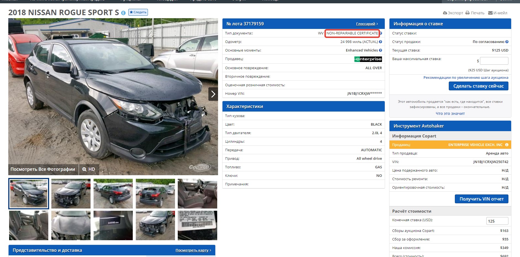The height and width of the screenshot is (257, 520).
Task: Select the first thumbnail showing front-left view
Action: [29, 194]
